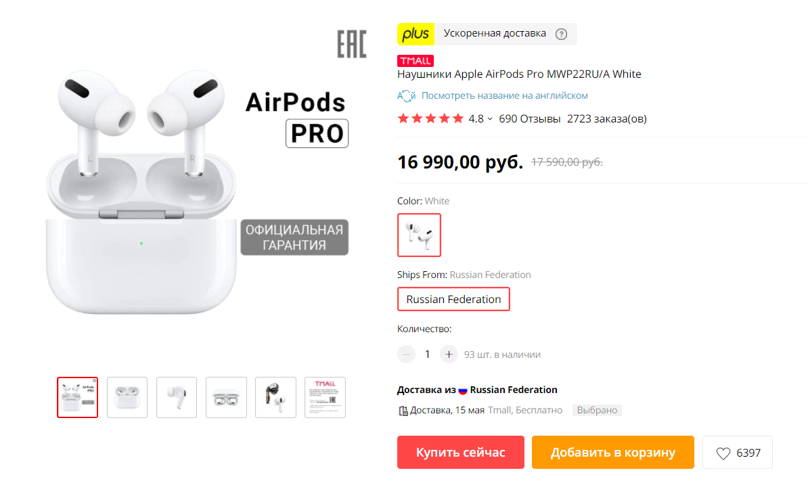The width and height of the screenshot is (808, 481).
Task: Select the Russian Federation shipping option
Action: tap(453, 299)
